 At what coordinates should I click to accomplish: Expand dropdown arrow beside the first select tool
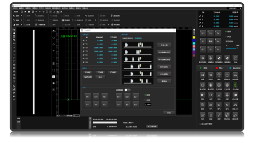[21, 16]
